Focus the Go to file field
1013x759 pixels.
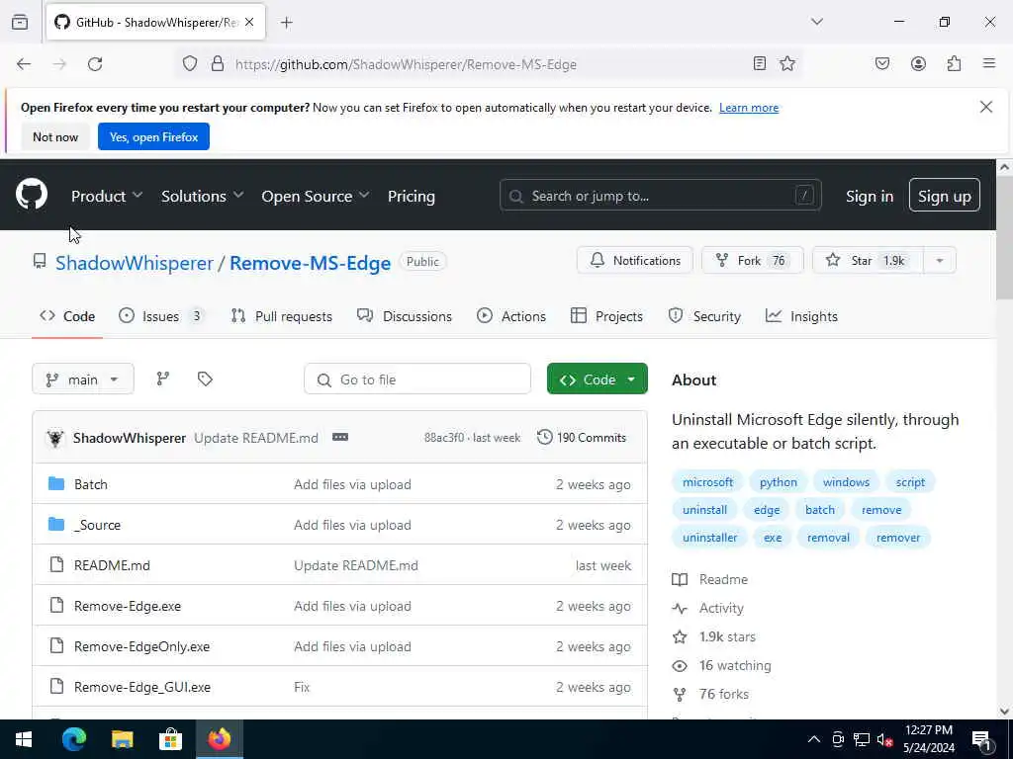pos(417,379)
